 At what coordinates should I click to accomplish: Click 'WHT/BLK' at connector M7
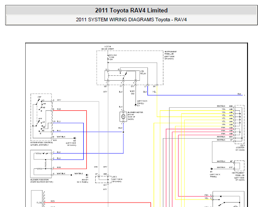click(221, 161)
